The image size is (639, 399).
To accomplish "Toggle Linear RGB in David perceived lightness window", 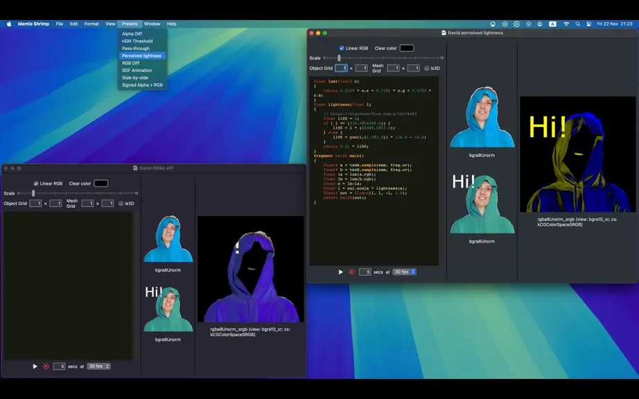I will pyautogui.click(x=342, y=48).
